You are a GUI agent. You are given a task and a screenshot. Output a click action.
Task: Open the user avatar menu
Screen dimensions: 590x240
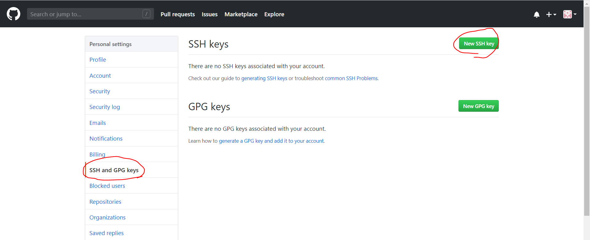[x=570, y=14]
